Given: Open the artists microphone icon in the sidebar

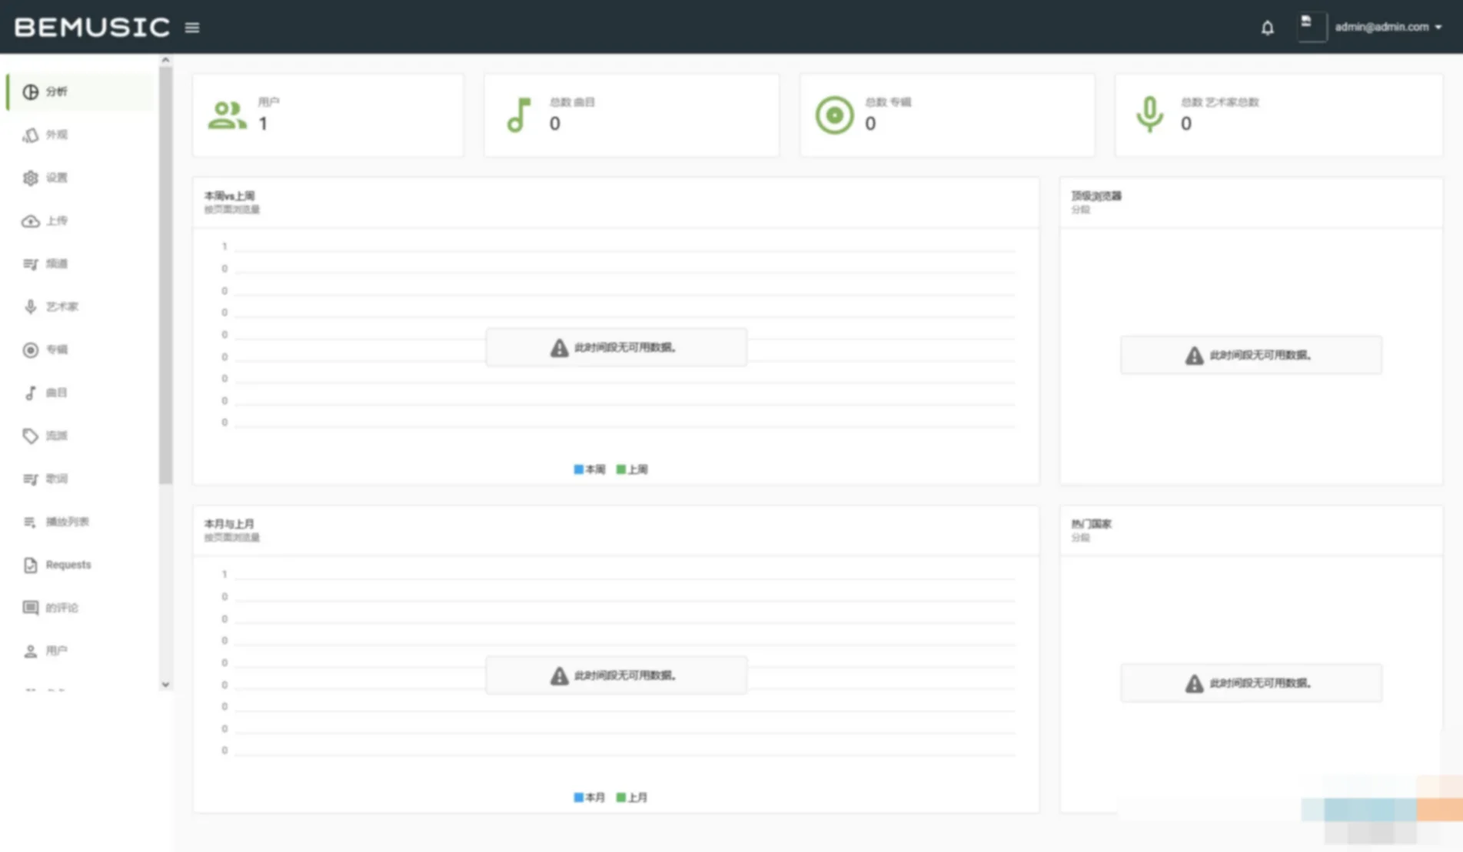Looking at the screenshot, I should tap(30, 307).
